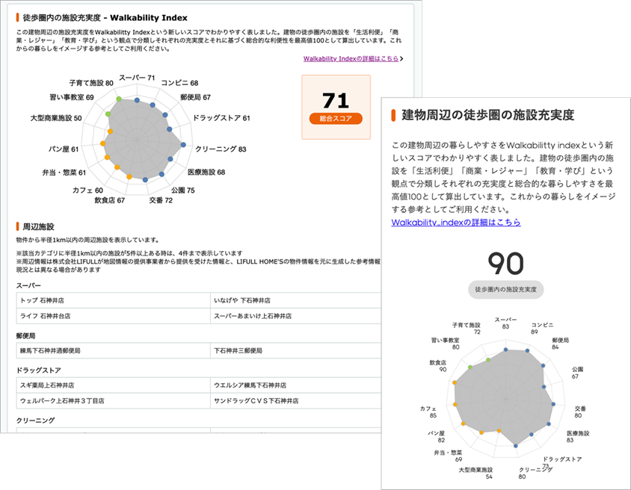Viewport: 631px width, 490px height.
Task: Select the 練馬下石神井通郵便局 cell
Action: 113,350
